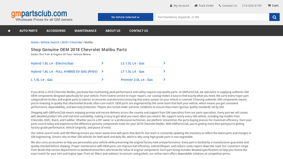This screenshot has width=283, height=159.
Task: Open Vehicle Search breadcrumb
Action: [50, 42]
